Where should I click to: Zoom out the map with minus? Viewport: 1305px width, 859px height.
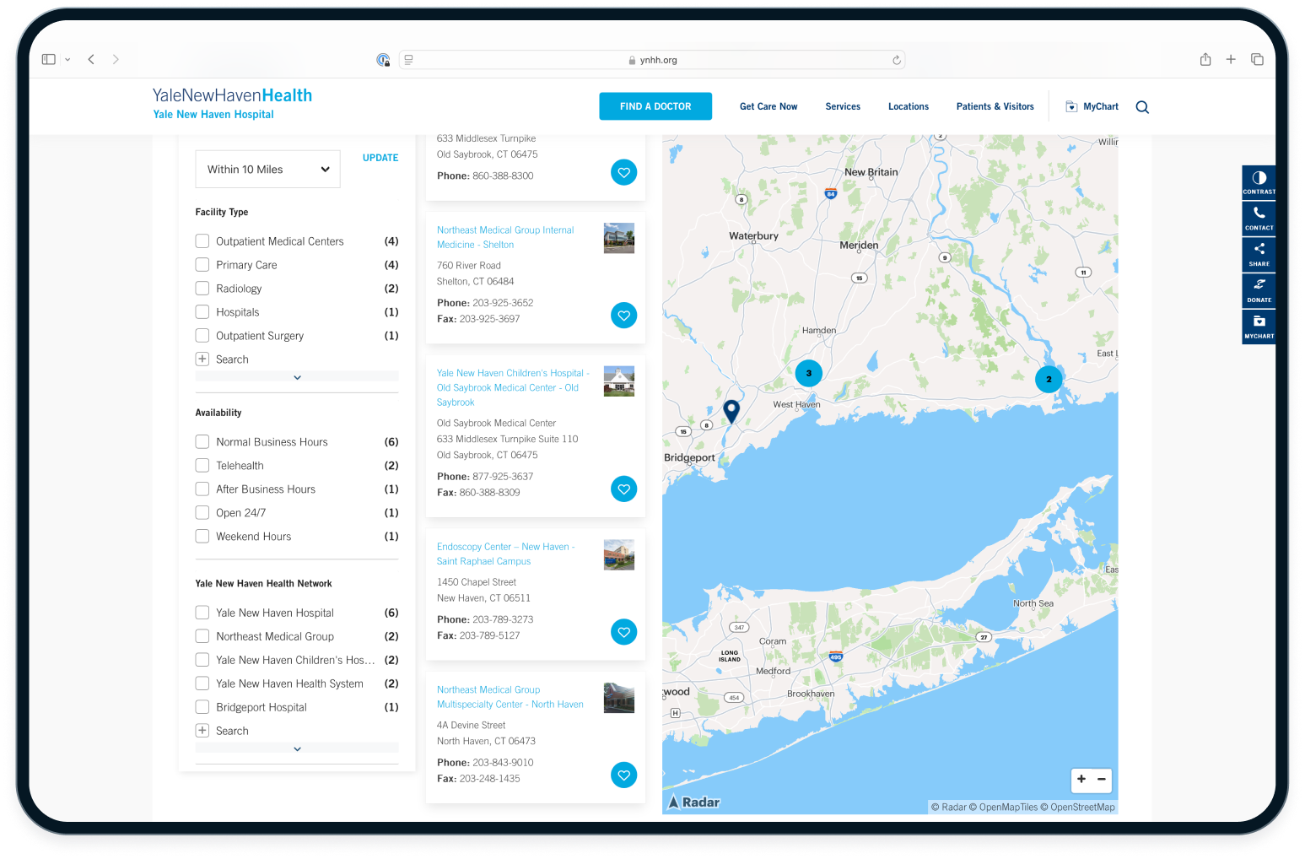click(x=1102, y=779)
